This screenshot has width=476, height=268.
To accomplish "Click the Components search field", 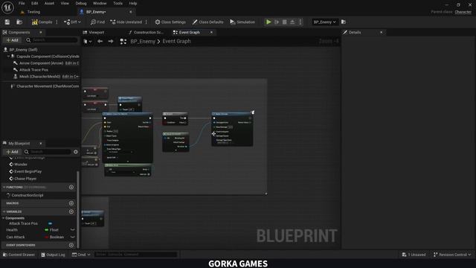I will coord(51,40).
